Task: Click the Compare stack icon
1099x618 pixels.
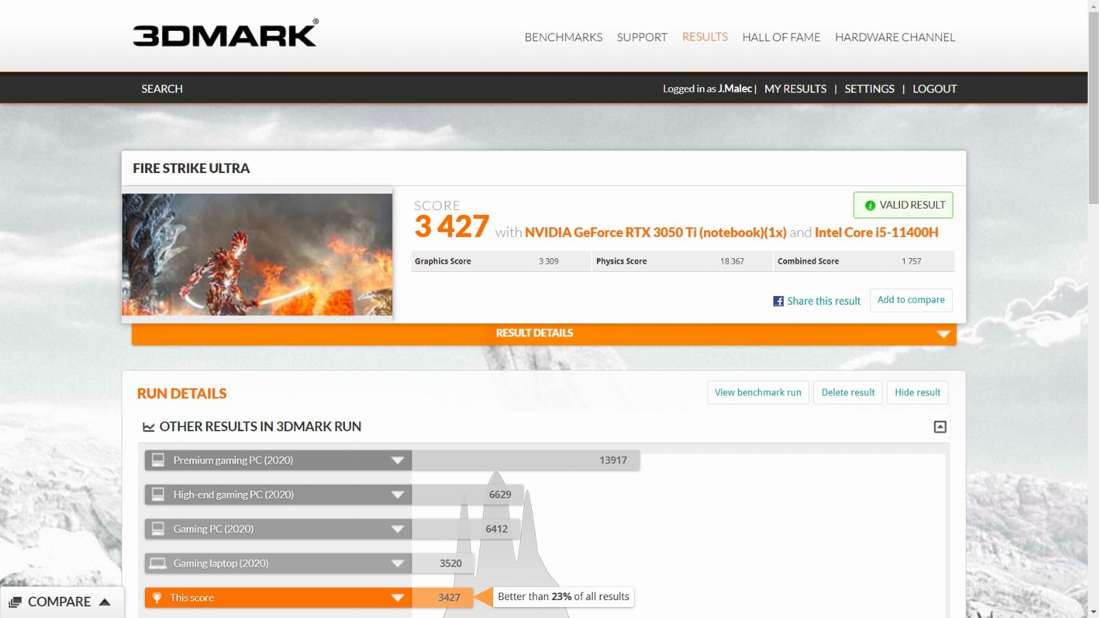Action: click(15, 602)
